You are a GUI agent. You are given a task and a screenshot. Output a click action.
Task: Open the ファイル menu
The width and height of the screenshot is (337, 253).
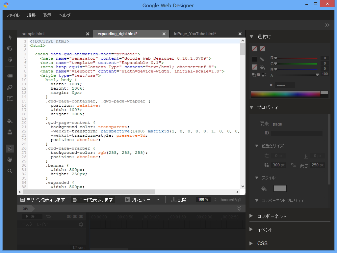pyautogui.click(x=13, y=15)
